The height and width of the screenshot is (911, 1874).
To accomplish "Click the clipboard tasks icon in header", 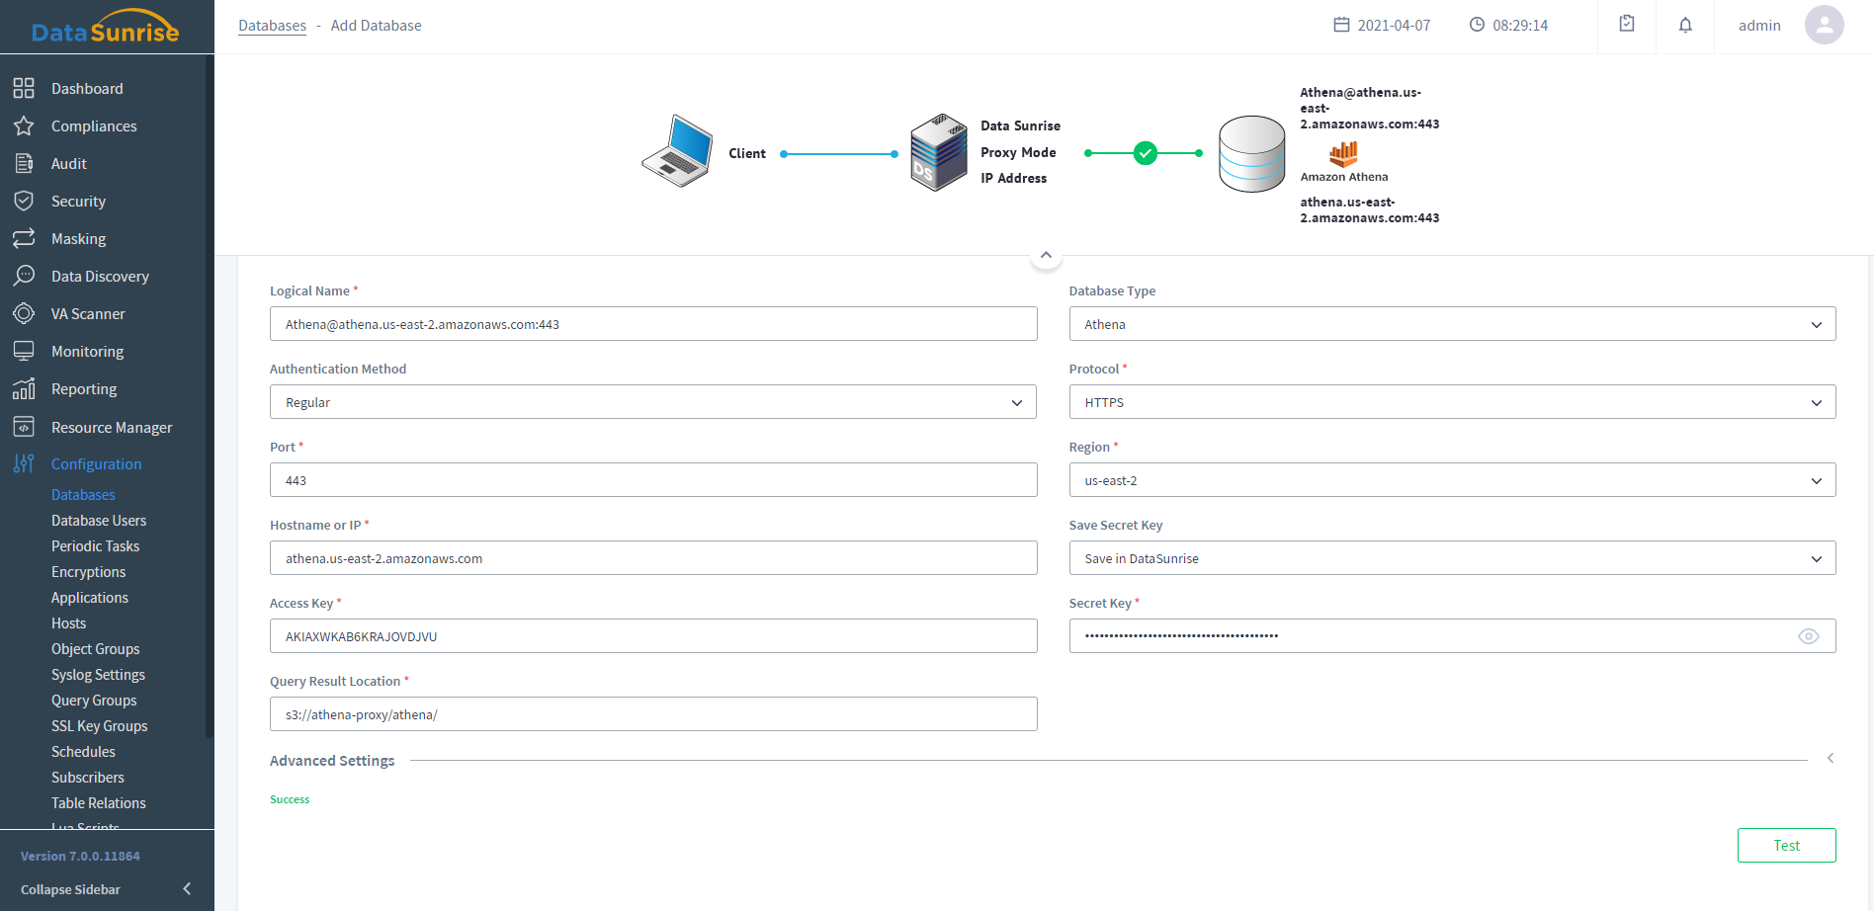I will [x=1627, y=25].
